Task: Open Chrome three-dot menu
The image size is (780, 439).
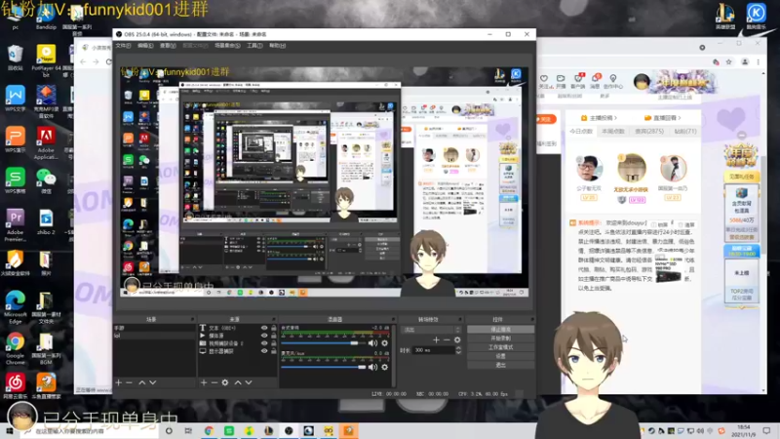Action: [759, 62]
